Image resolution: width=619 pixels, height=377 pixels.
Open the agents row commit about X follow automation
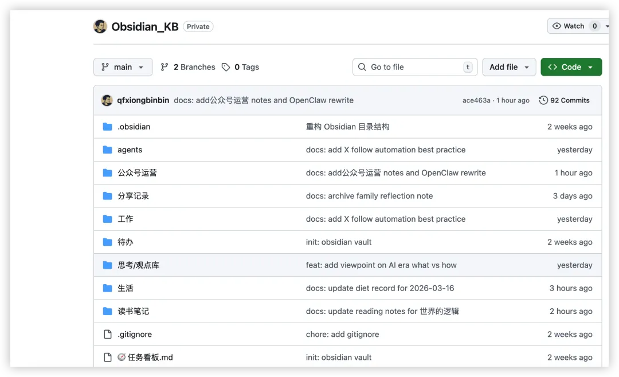pyautogui.click(x=386, y=150)
